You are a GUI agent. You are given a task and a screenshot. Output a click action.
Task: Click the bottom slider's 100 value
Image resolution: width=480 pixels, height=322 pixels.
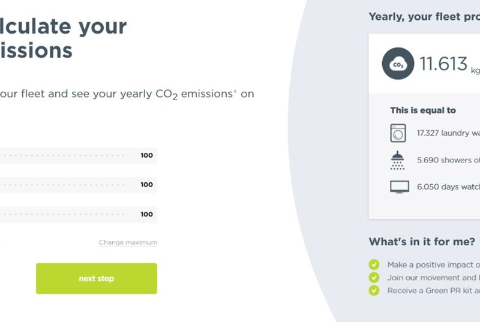coord(146,214)
